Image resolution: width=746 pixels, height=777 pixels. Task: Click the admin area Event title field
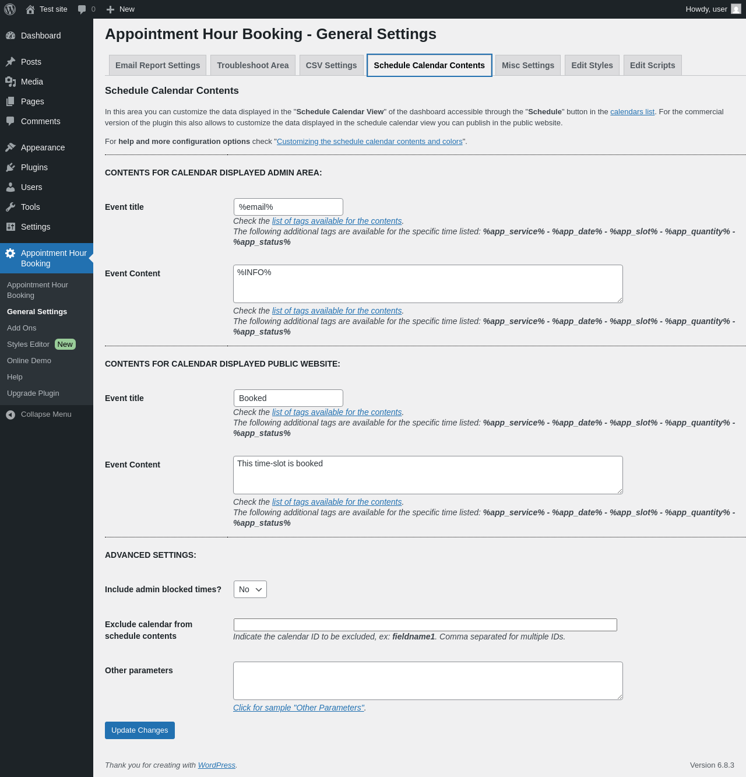coord(288,207)
